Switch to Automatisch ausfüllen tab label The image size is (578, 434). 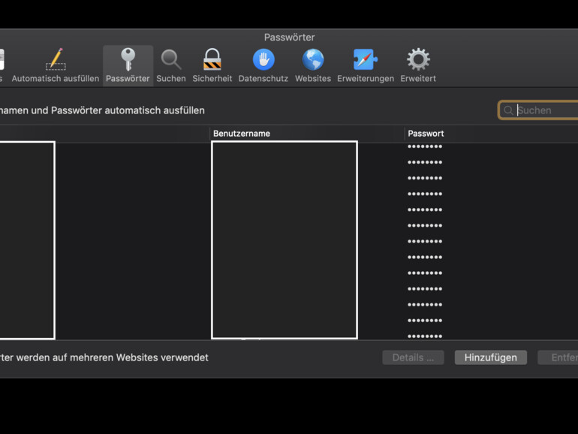point(56,79)
